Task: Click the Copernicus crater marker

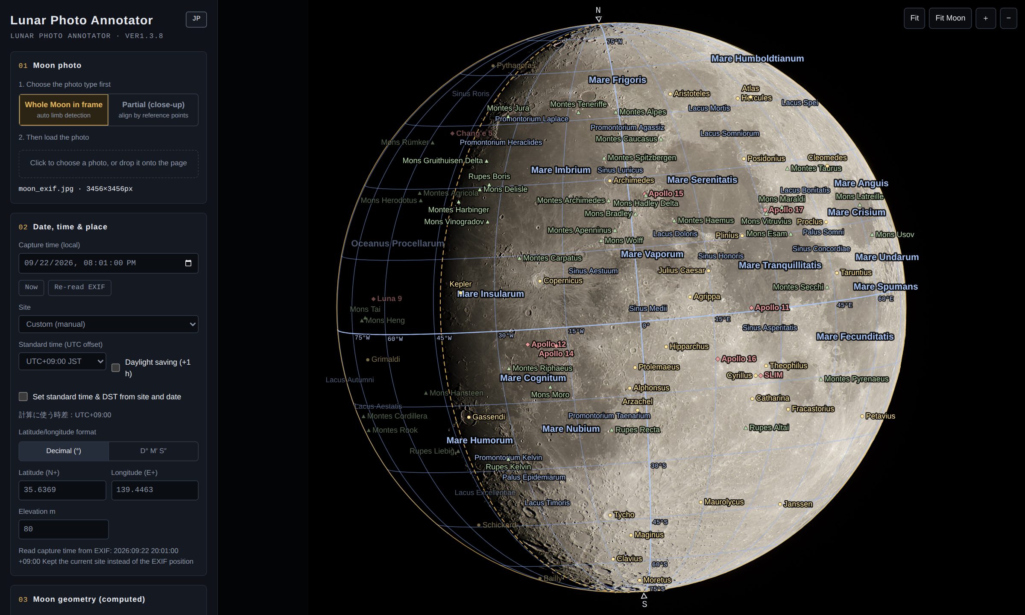Action: click(x=540, y=281)
